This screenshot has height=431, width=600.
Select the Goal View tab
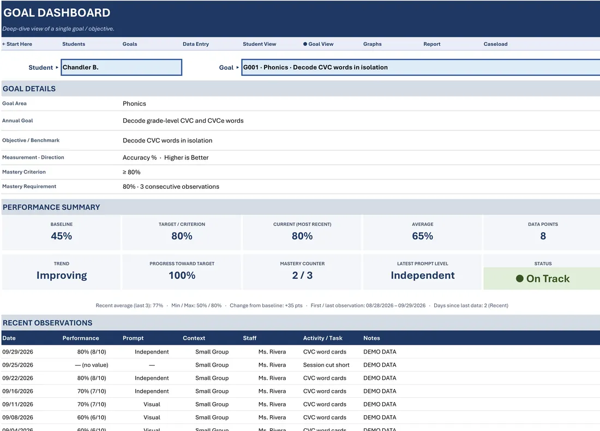pos(319,44)
